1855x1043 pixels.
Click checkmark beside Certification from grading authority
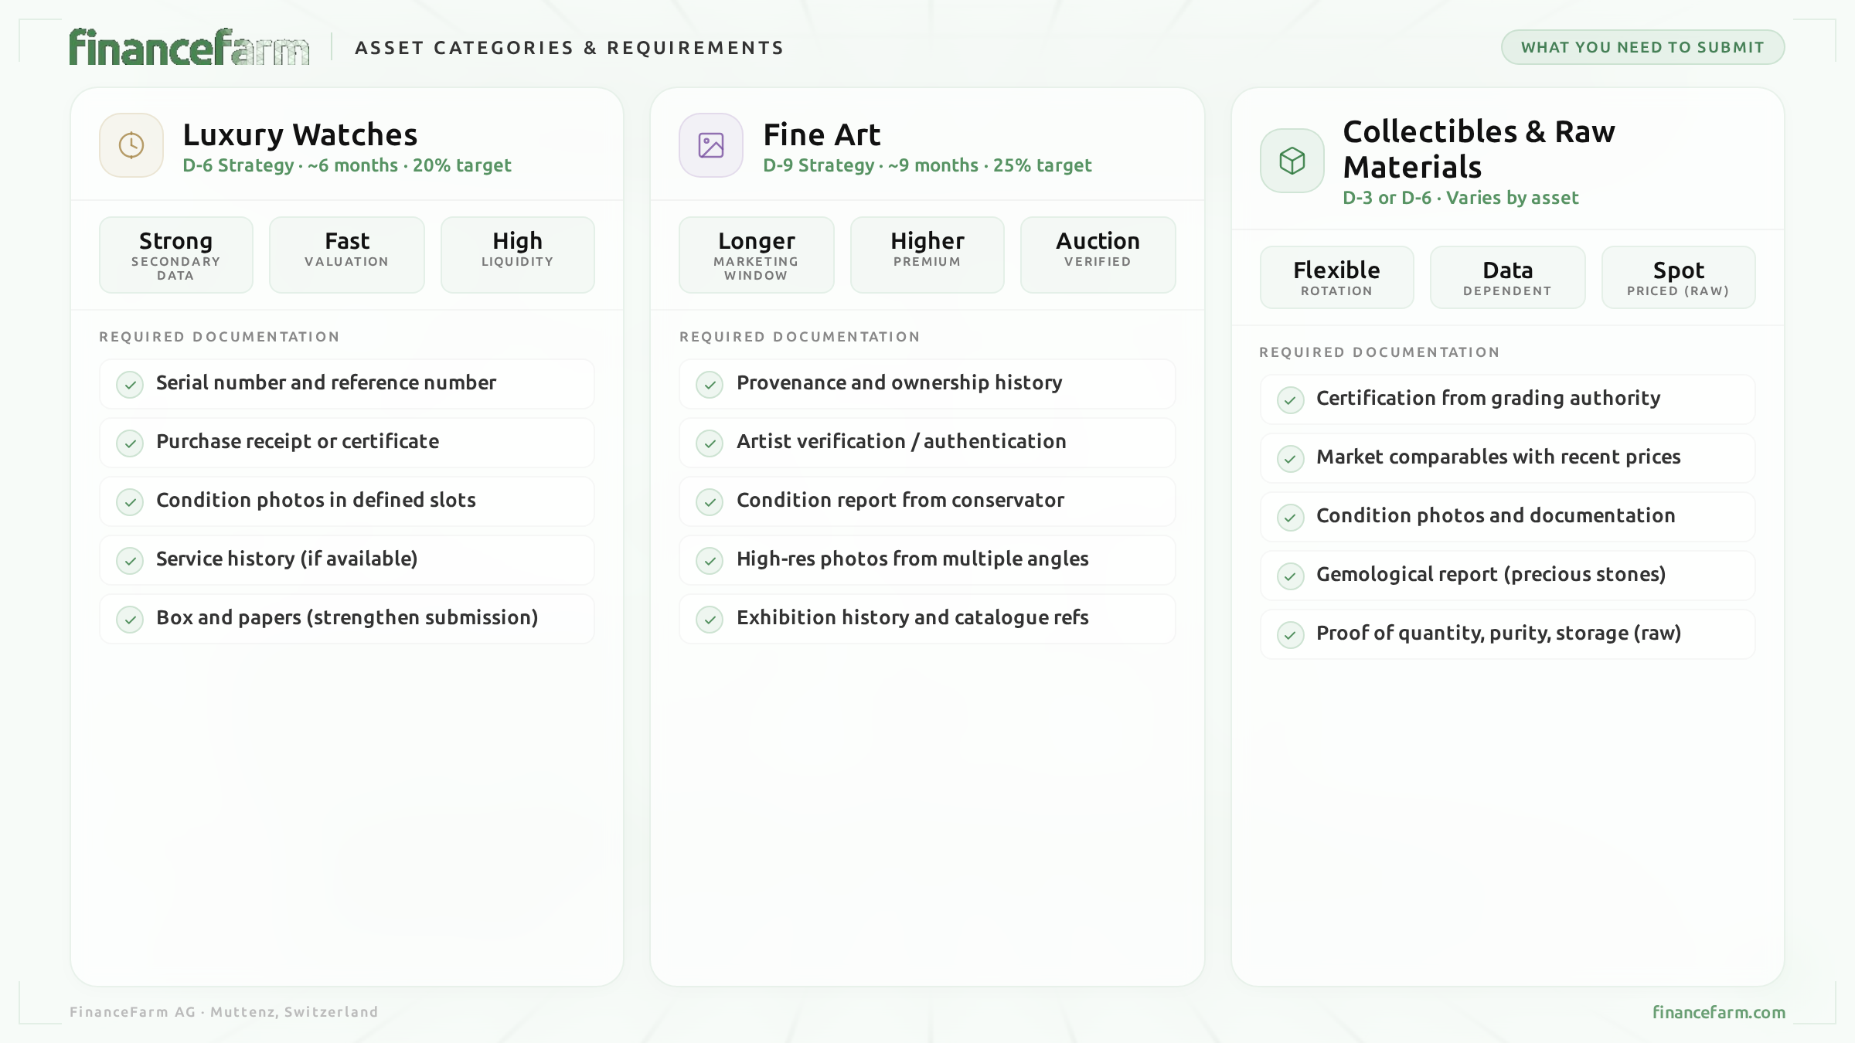pyautogui.click(x=1290, y=399)
